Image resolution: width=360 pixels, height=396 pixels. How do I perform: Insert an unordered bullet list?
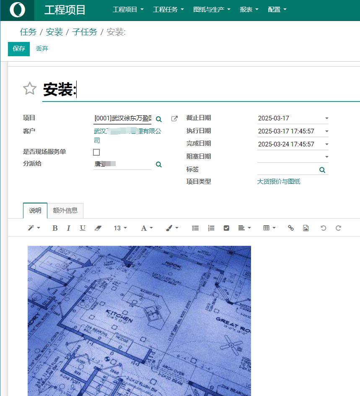(195, 228)
